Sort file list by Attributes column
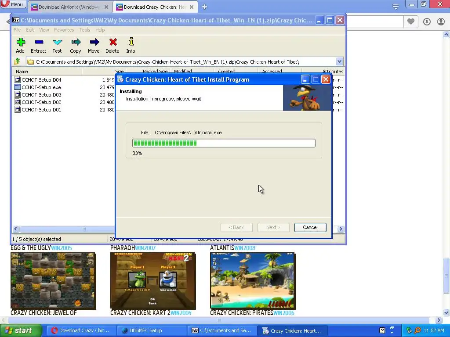The width and height of the screenshot is (450, 337). point(333,72)
